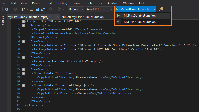Open the File menu
This screenshot has width=199, height=112.
[4, 3]
